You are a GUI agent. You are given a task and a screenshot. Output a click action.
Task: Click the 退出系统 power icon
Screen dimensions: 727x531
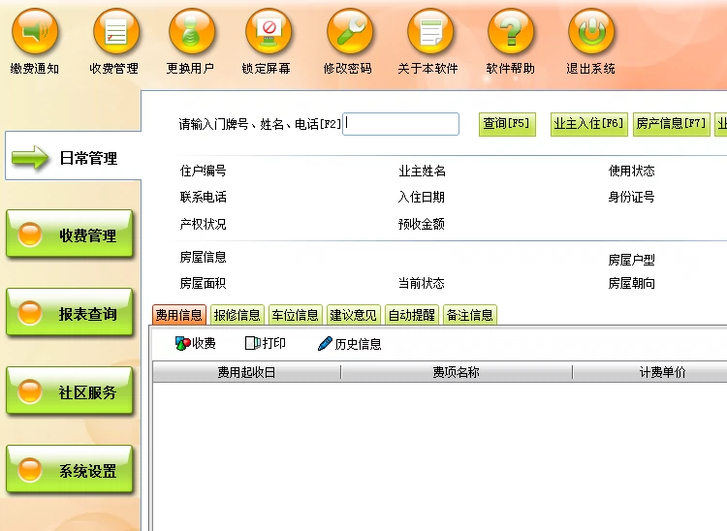point(591,32)
